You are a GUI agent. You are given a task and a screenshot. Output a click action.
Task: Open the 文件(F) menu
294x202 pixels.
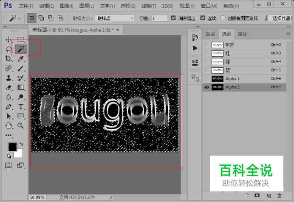26,6
